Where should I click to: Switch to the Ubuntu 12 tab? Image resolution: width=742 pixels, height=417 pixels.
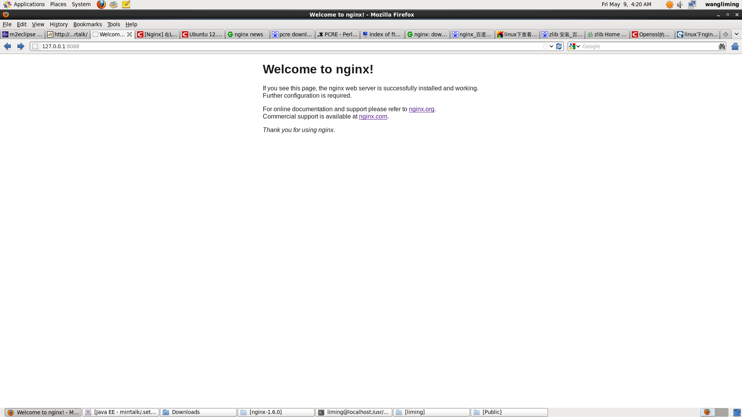click(203, 34)
